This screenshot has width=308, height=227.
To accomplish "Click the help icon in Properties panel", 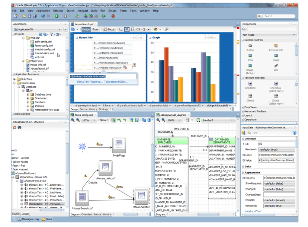I will (295, 133).
